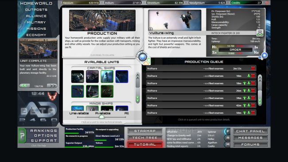Click the green question mark help icon
This screenshot has width=288, height=162.
tap(22, 136)
